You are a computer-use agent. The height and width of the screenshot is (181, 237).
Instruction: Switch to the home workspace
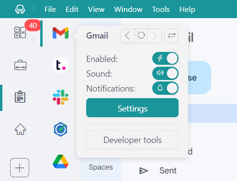coord(20,129)
